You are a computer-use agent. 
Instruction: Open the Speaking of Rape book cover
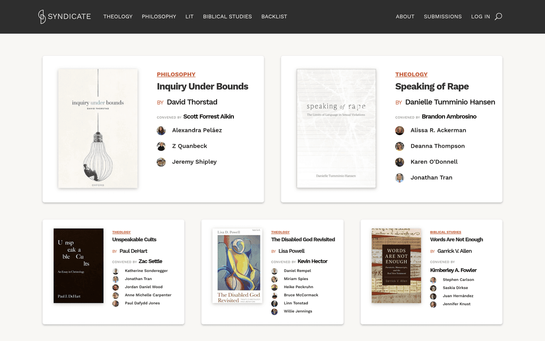336,129
